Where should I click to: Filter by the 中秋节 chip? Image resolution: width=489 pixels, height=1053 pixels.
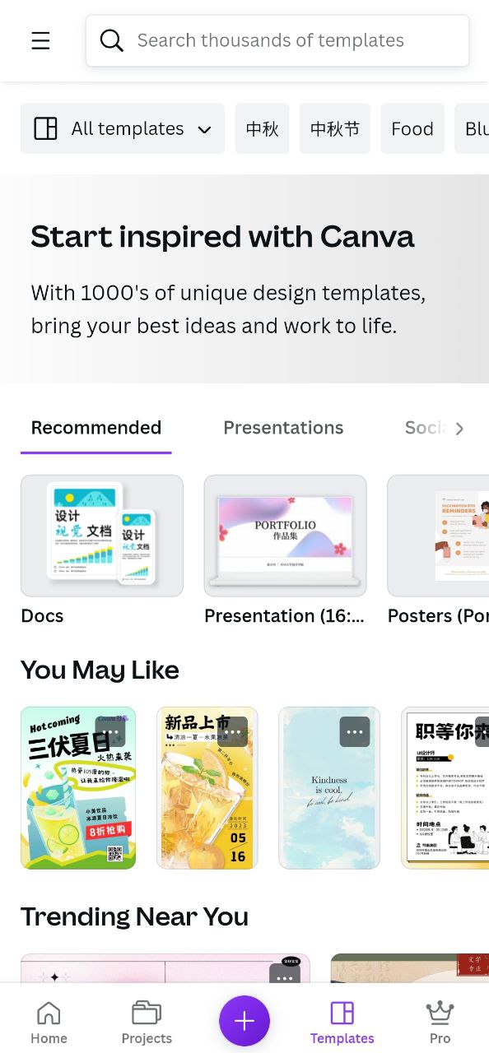pos(335,128)
